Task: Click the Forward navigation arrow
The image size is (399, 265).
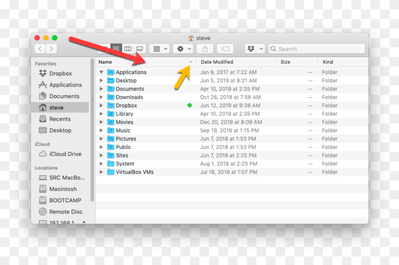Action: (x=51, y=49)
